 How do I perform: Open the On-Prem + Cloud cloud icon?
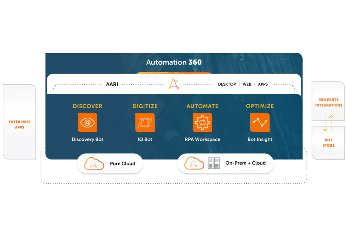(x=194, y=163)
